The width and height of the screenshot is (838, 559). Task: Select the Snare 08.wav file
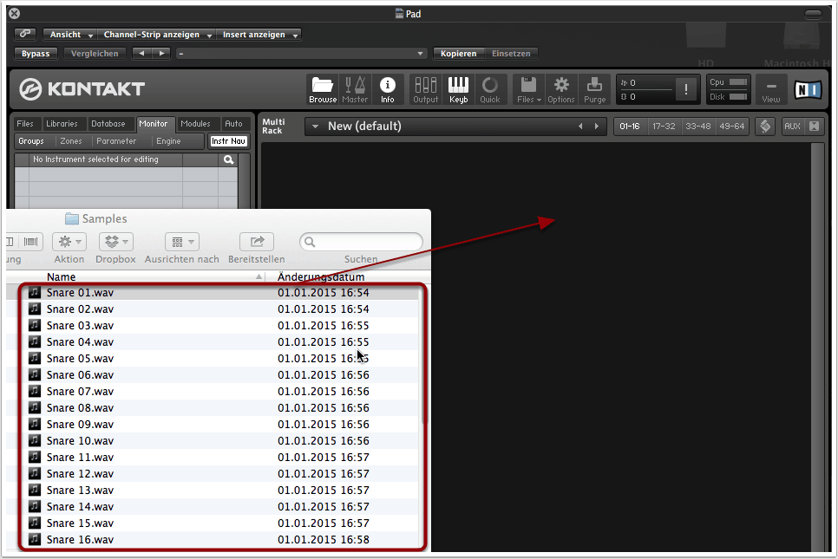[80, 407]
